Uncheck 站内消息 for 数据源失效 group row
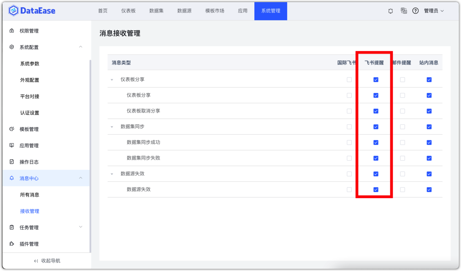461x271 pixels. click(429, 174)
